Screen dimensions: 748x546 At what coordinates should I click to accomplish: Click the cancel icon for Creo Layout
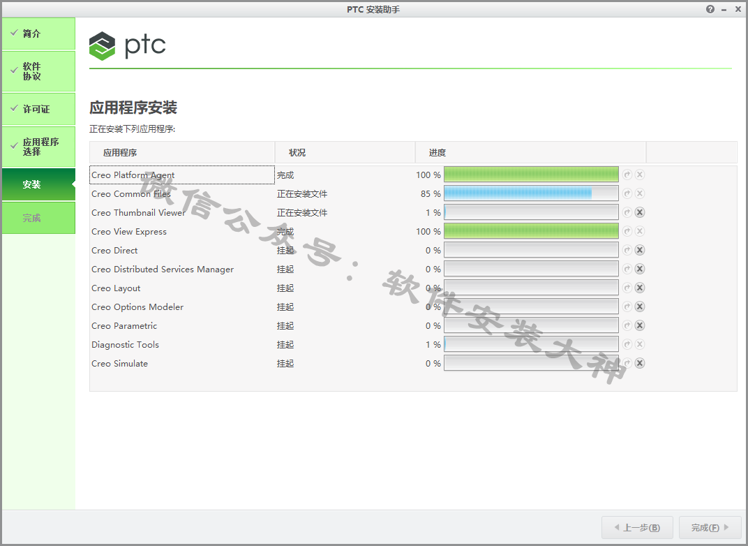639,288
